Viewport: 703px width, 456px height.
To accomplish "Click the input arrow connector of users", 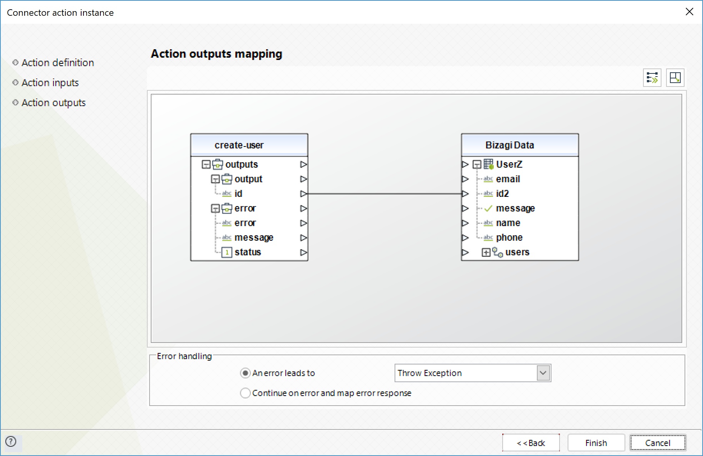I will click(x=465, y=252).
